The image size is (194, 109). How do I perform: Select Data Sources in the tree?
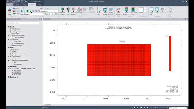click(x=16, y=29)
